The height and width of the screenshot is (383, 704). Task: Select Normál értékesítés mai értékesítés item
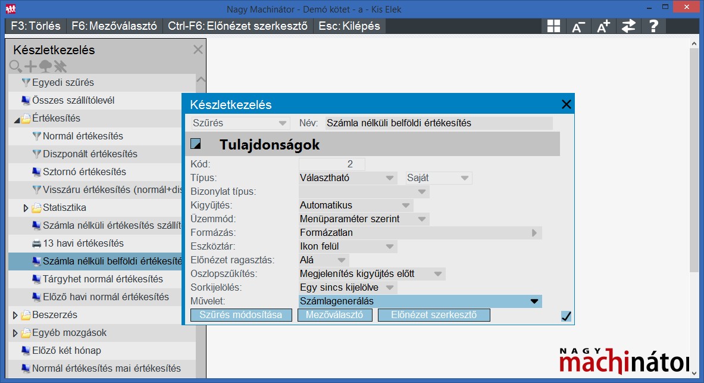102,369
